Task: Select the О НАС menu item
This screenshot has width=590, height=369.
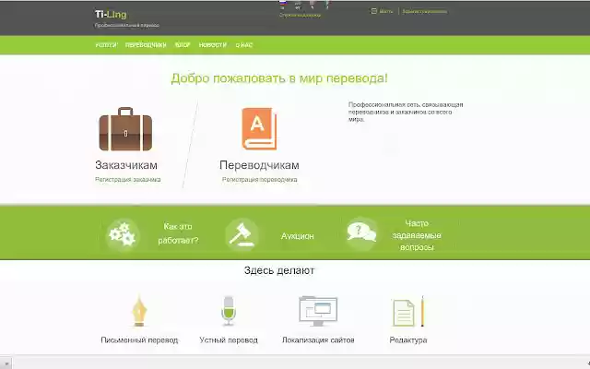Action: [244, 45]
